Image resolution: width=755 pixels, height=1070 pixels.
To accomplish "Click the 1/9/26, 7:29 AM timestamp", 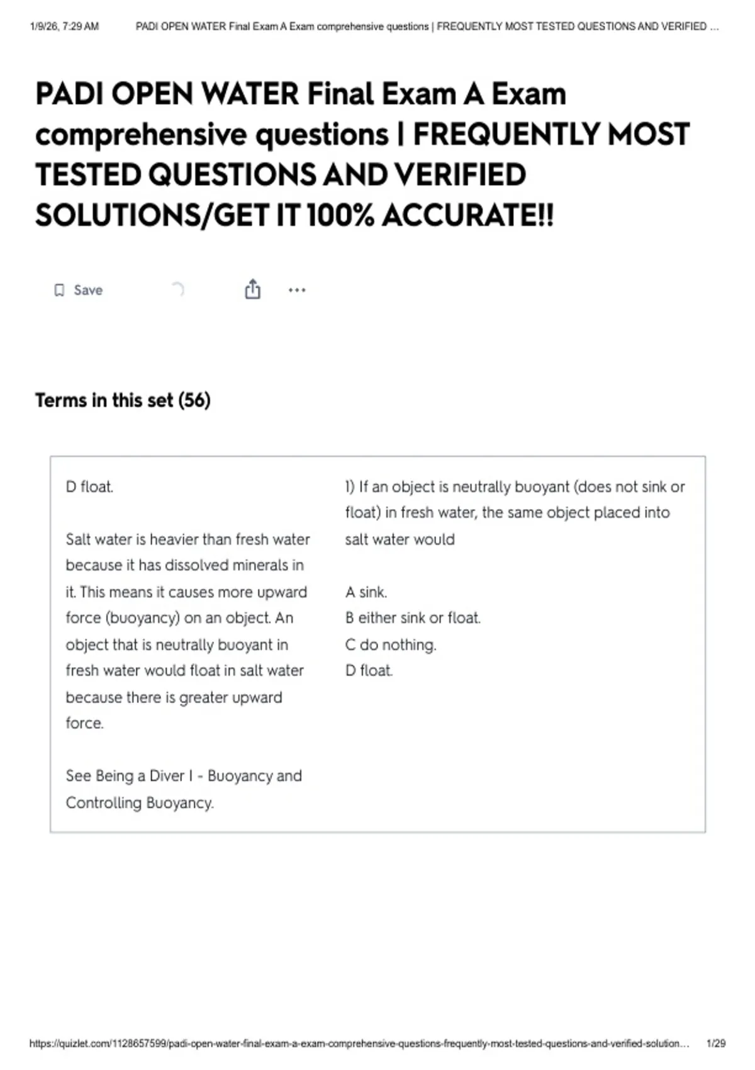I will (64, 26).
